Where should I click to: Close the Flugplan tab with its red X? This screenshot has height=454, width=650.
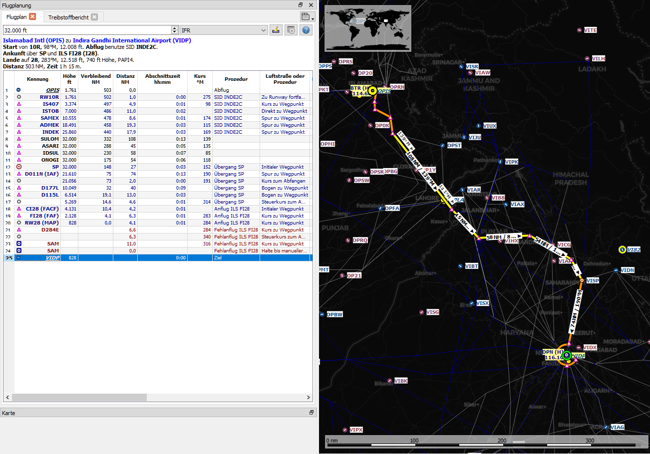[x=32, y=17]
